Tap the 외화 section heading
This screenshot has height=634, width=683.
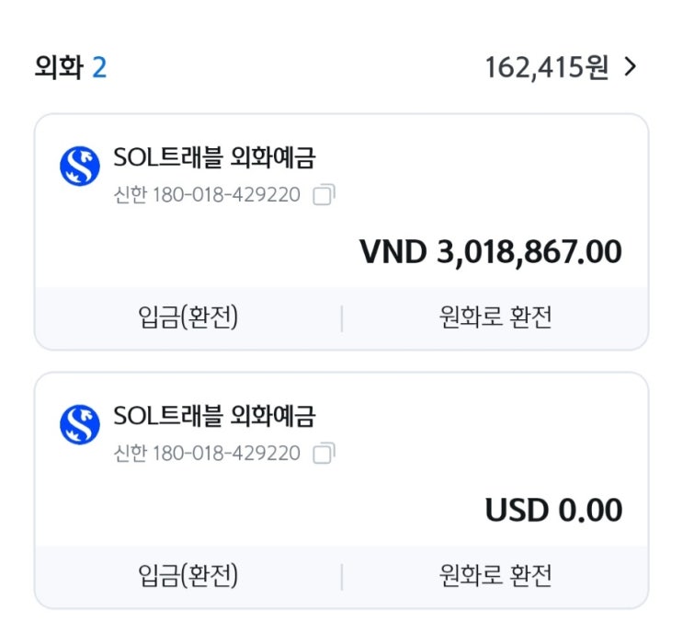pos(58,68)
